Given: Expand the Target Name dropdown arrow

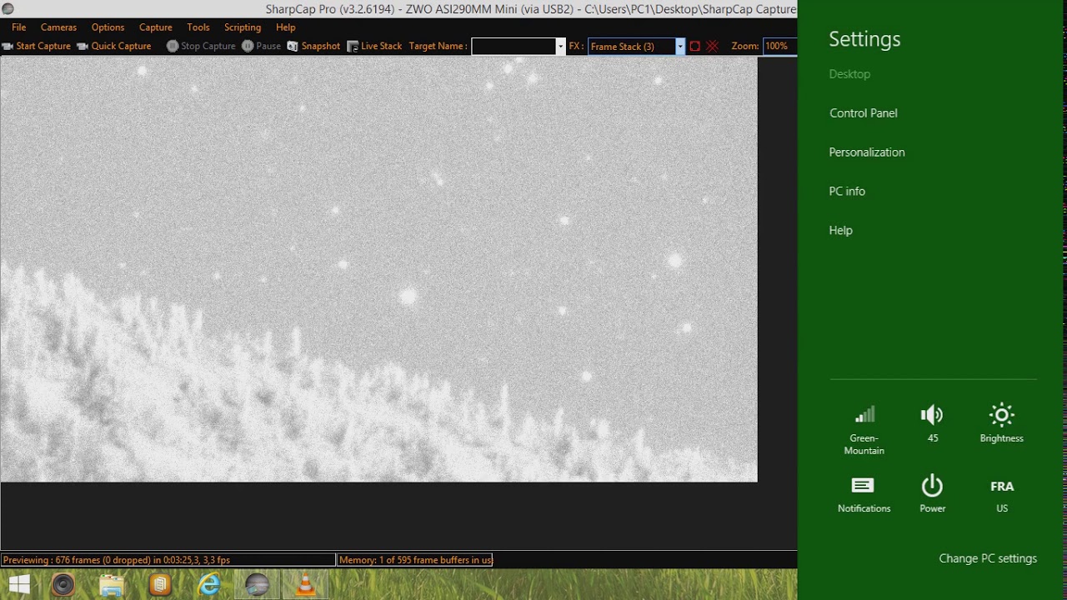Looking at the screenshot, I should coord(560,47).
